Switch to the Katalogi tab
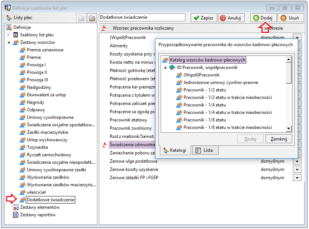Screen dimensions: 309x229 175,150
